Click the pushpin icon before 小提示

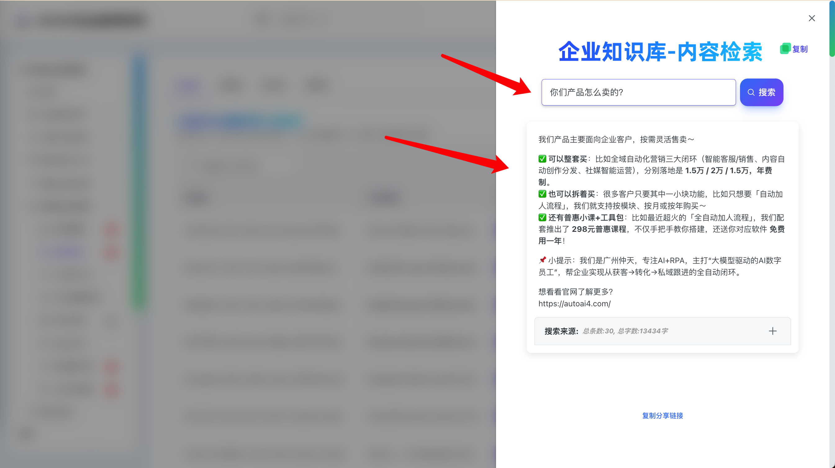pyautogui.click(x=542, y=260)
